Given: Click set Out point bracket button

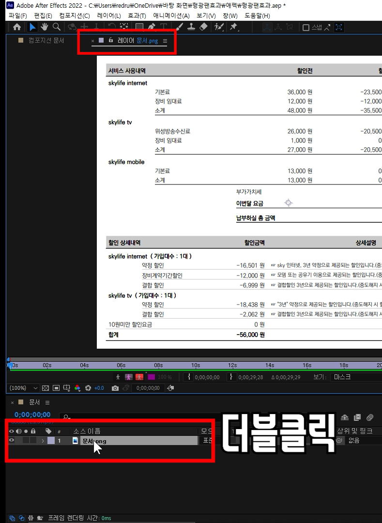Looking at the screenshot, I should (231, 377).
